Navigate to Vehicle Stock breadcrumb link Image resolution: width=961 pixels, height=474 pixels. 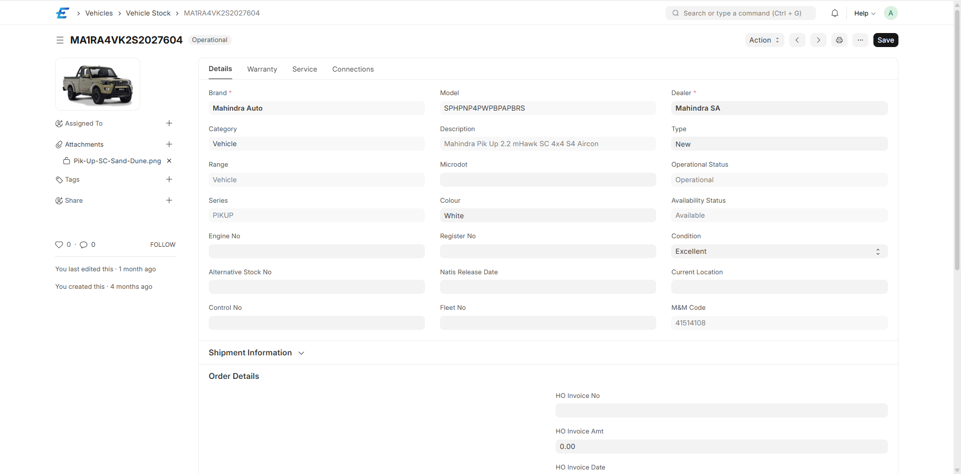[148, 13]
